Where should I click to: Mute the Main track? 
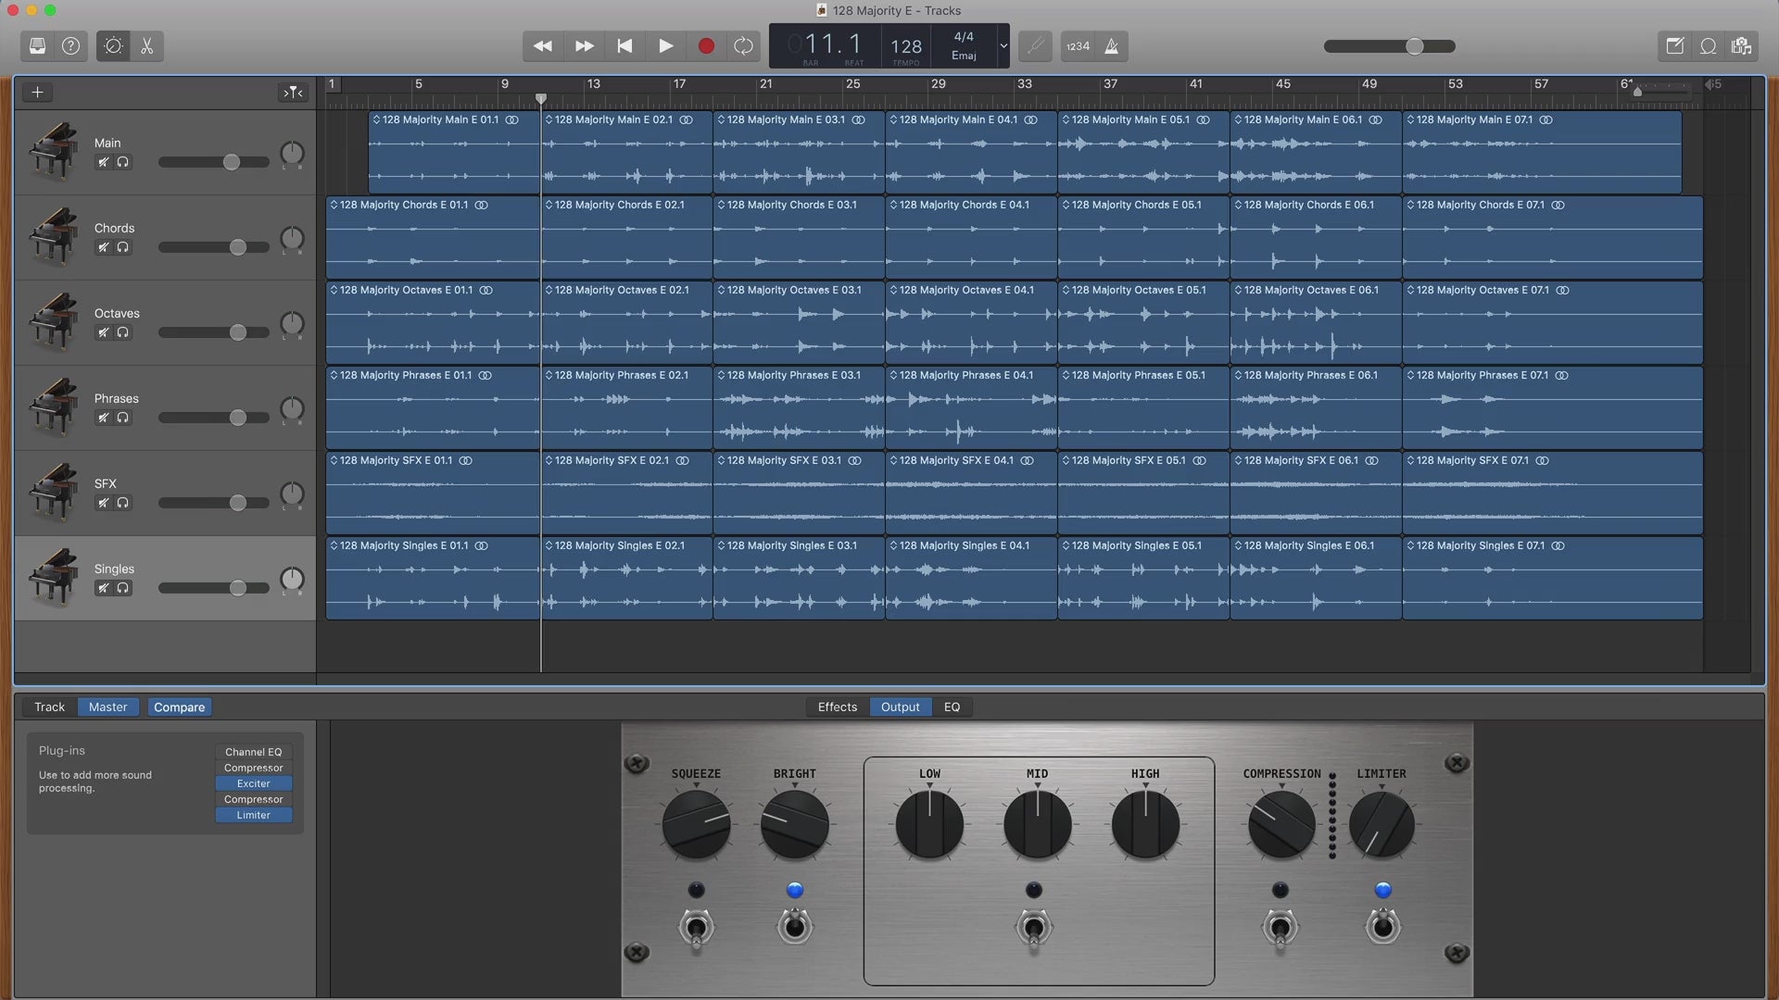[x=104, y=162]
